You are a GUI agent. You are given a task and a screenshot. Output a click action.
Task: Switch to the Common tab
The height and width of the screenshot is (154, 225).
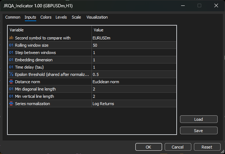tap(13, 17)
